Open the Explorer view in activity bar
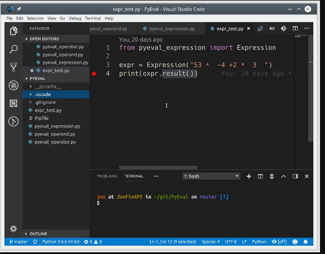 [13, 31]
